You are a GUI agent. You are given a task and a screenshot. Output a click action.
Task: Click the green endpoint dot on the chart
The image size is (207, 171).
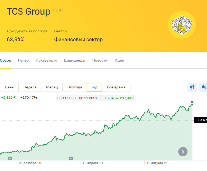[x=192, y=102]
